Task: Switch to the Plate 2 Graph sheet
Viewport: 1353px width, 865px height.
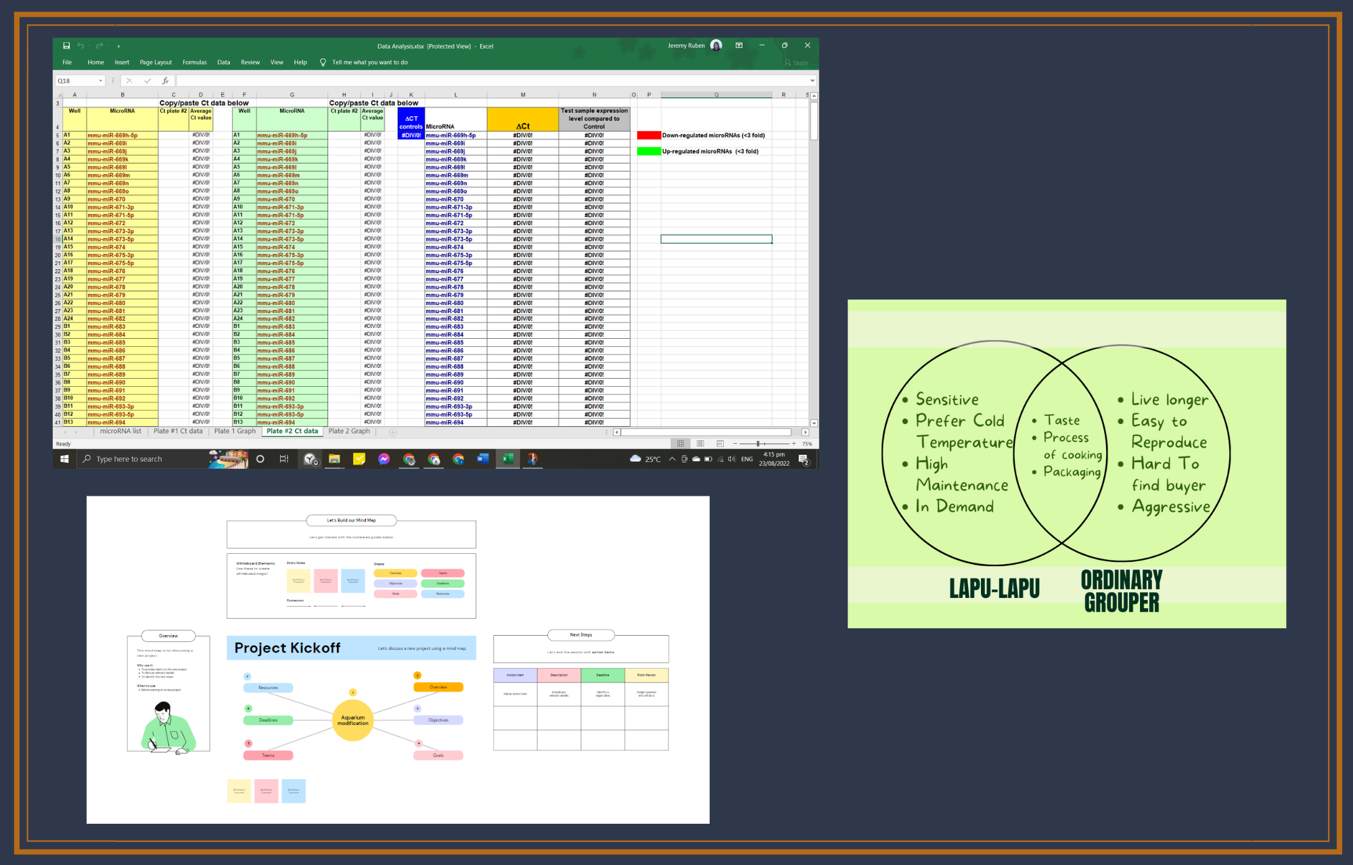Action: pyautogui.click(x=349, y=431)
